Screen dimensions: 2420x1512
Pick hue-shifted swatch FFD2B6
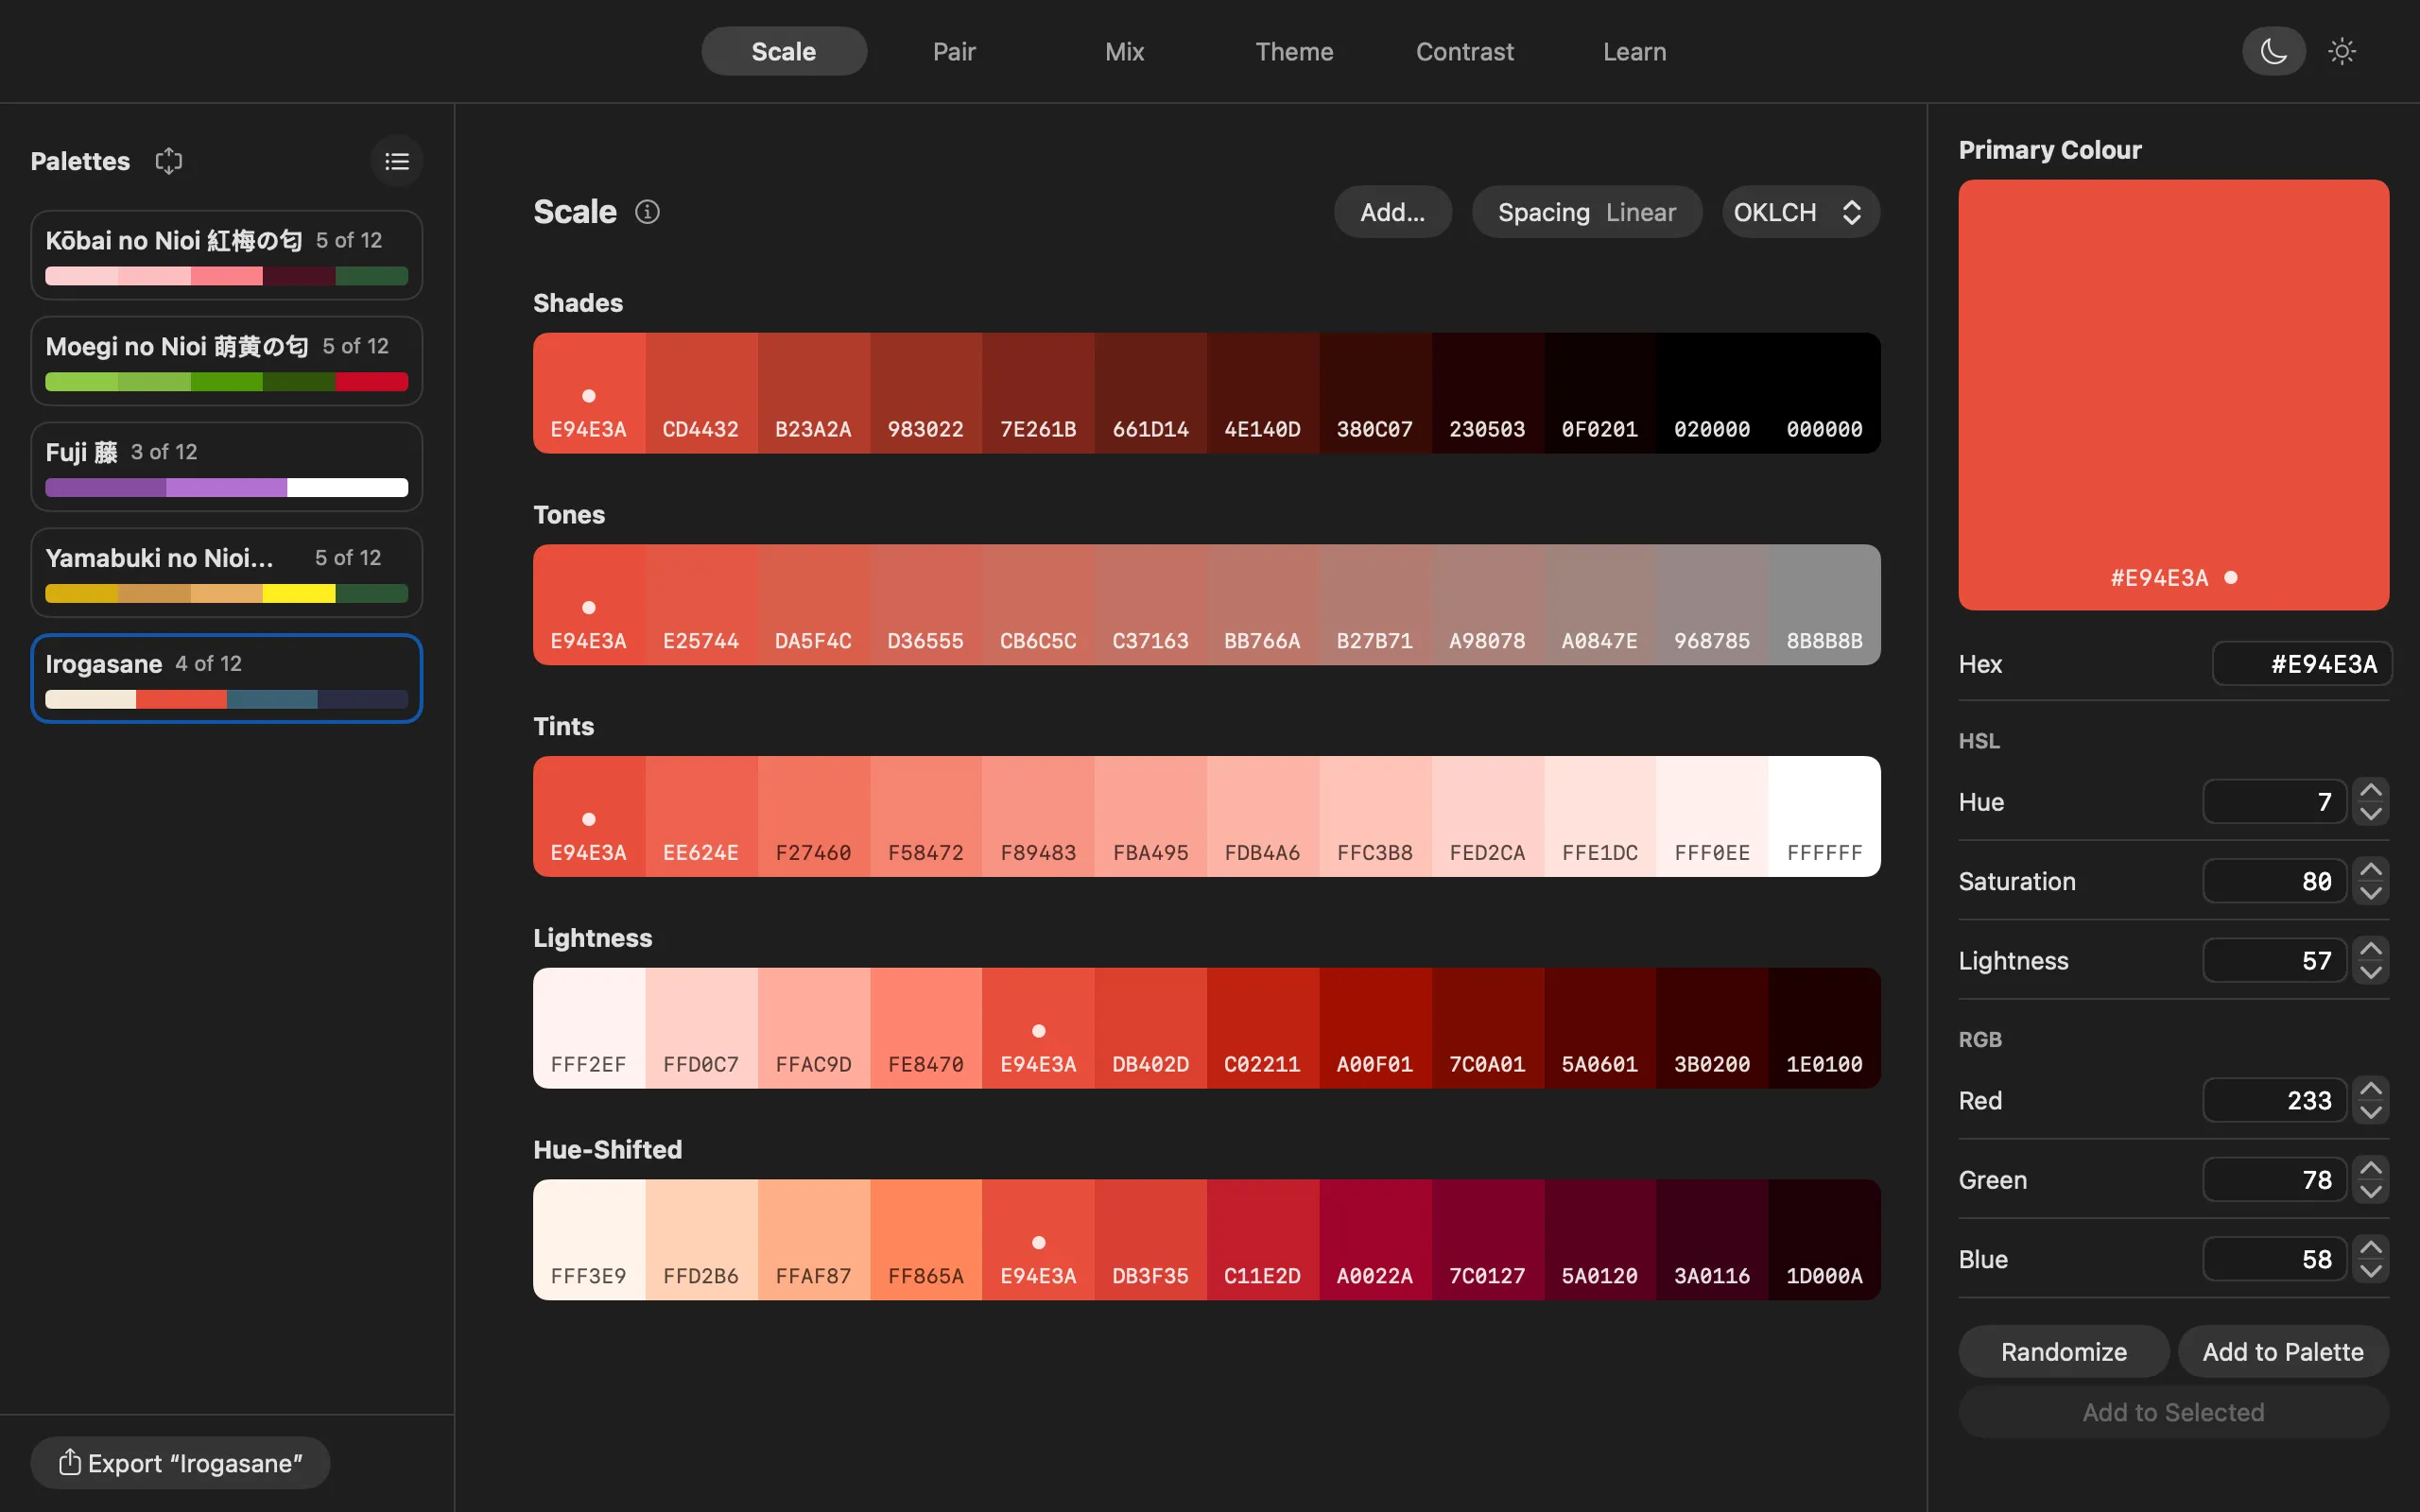point(701,1240)
